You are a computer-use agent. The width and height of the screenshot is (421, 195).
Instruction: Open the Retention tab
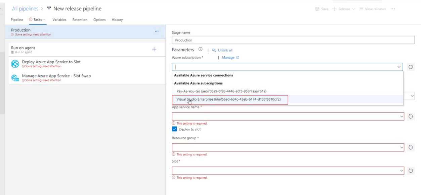click(80, 20)
